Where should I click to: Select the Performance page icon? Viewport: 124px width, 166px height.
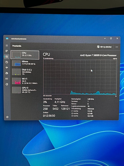(7, 56)
